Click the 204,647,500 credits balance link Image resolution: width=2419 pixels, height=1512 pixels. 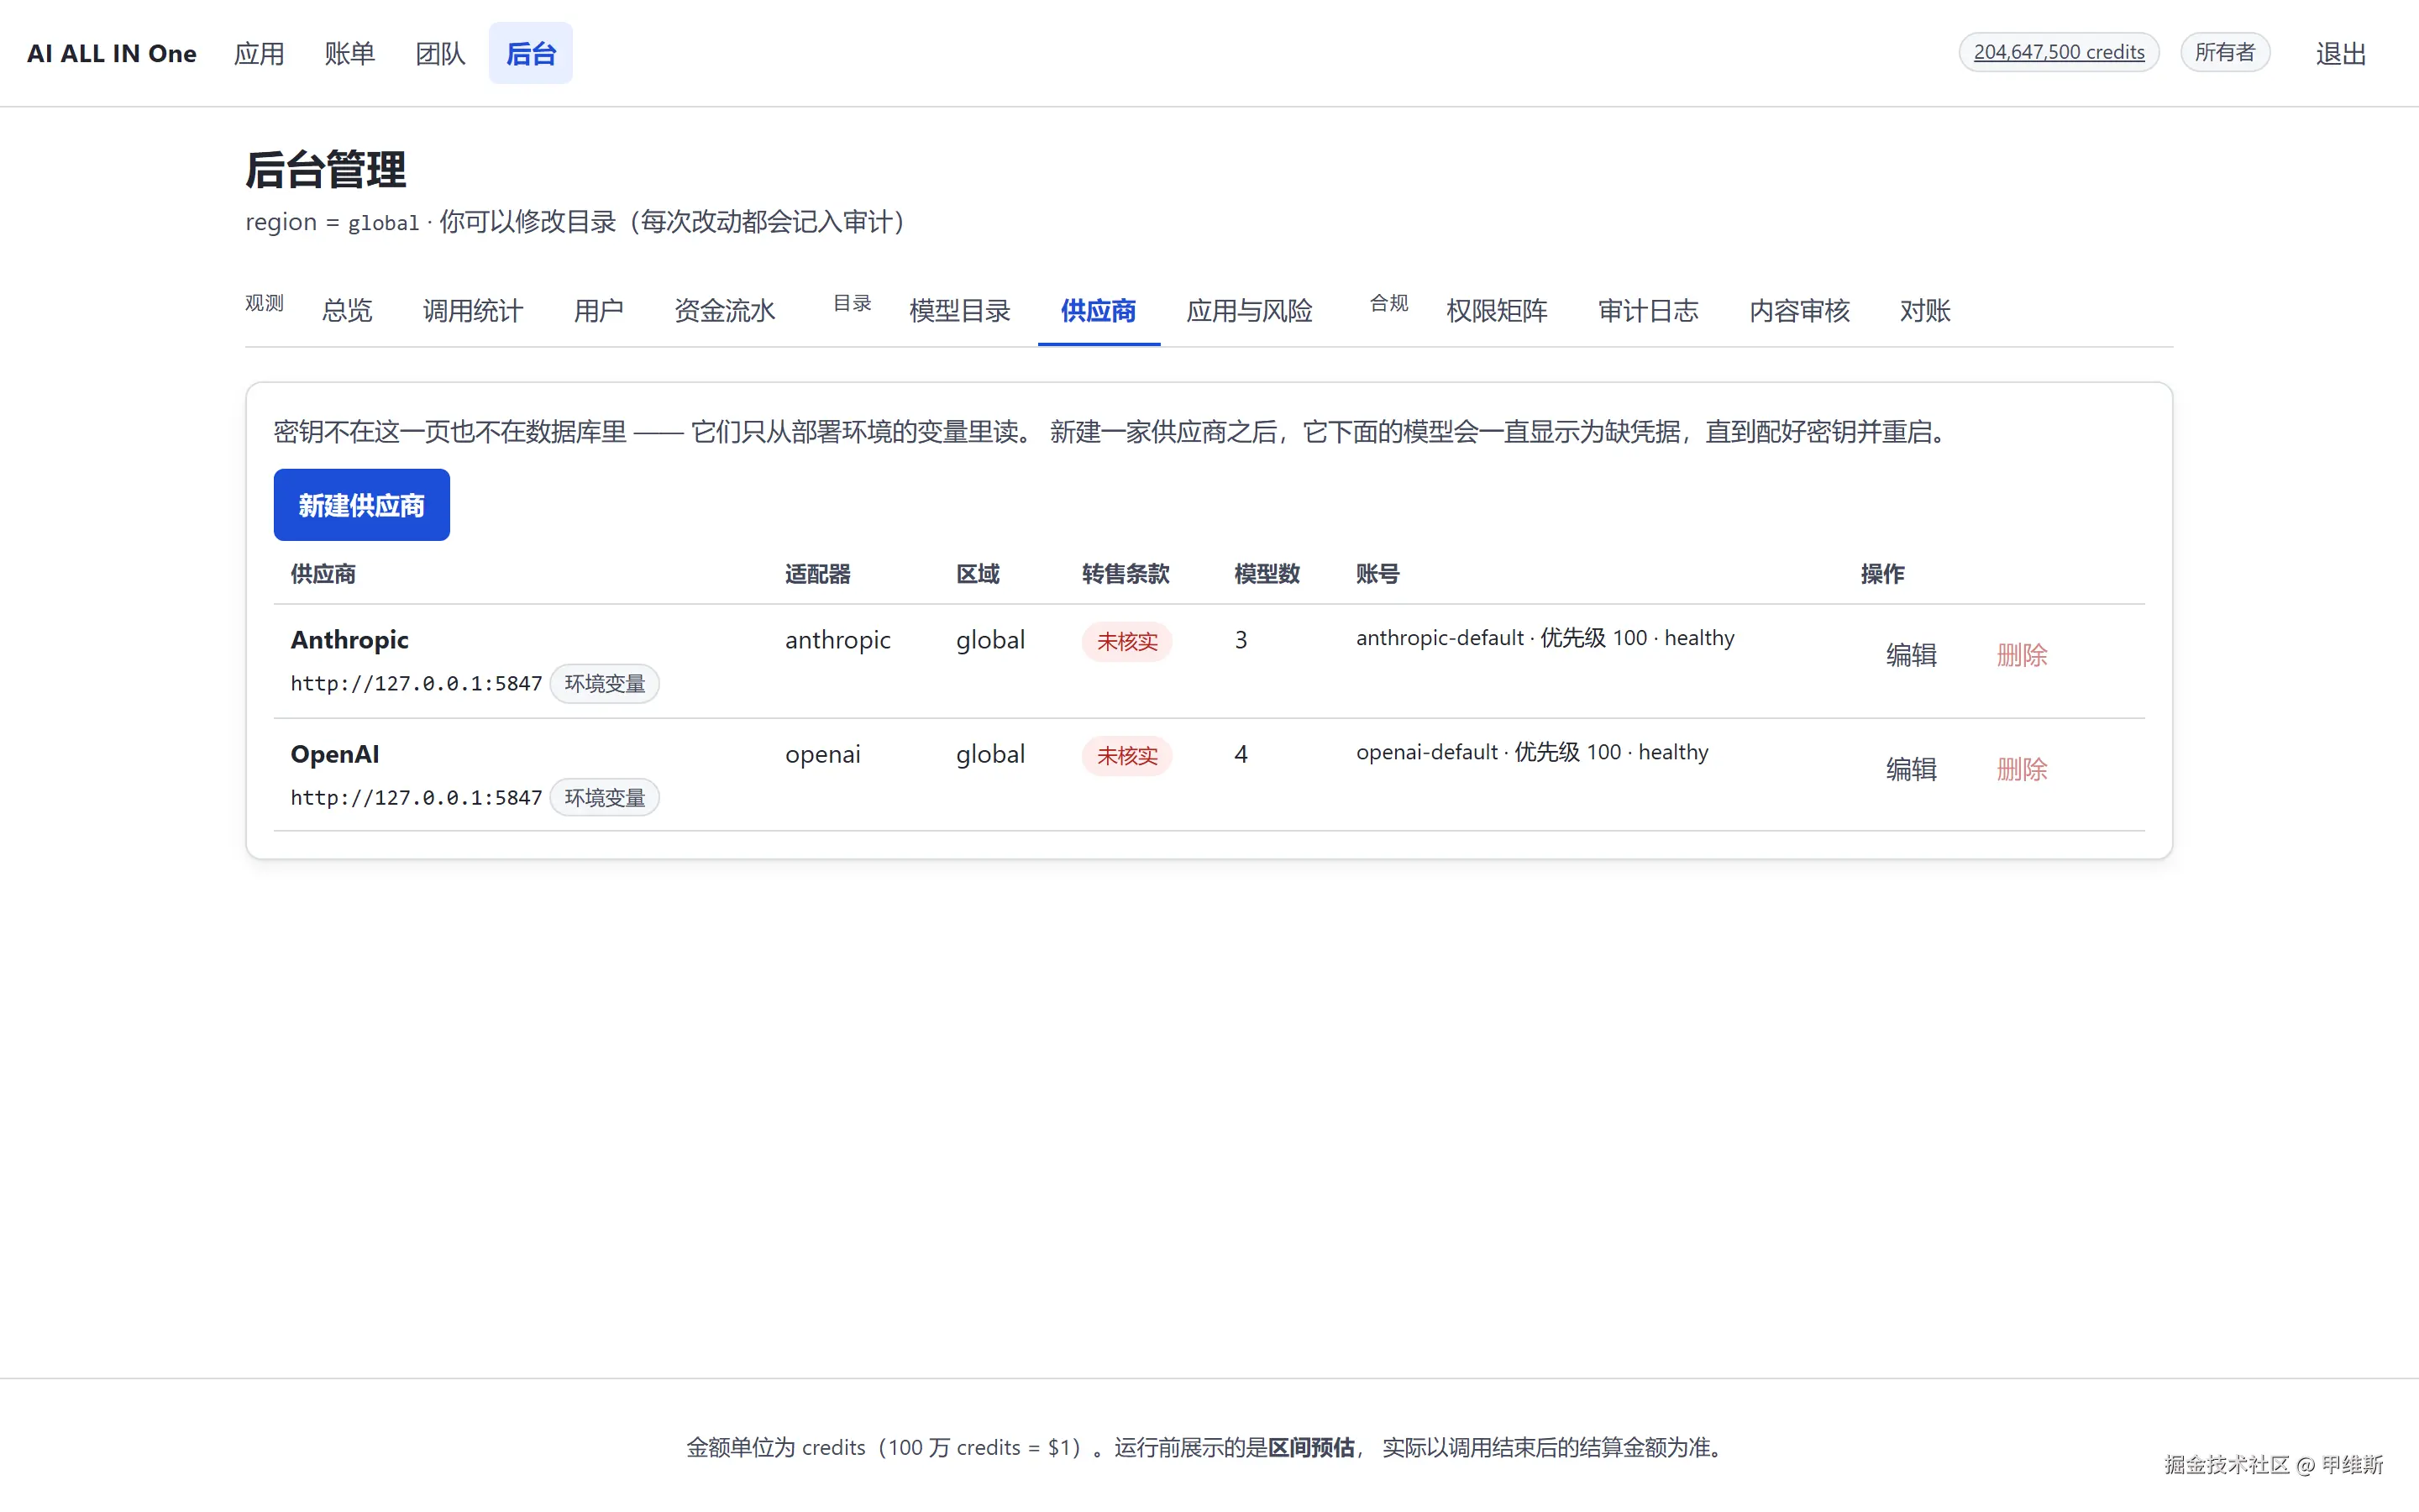2058,52
